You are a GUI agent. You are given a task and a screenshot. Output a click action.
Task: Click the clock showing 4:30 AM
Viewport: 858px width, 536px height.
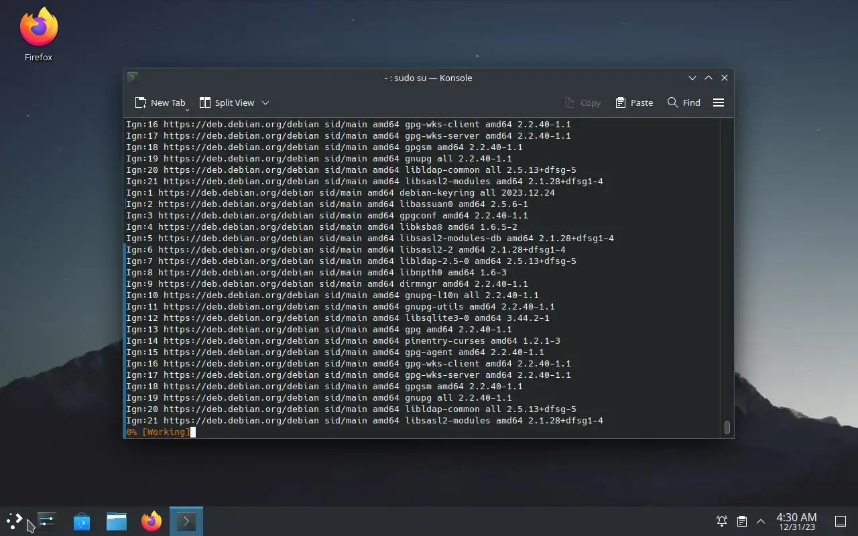coord(796,521)
